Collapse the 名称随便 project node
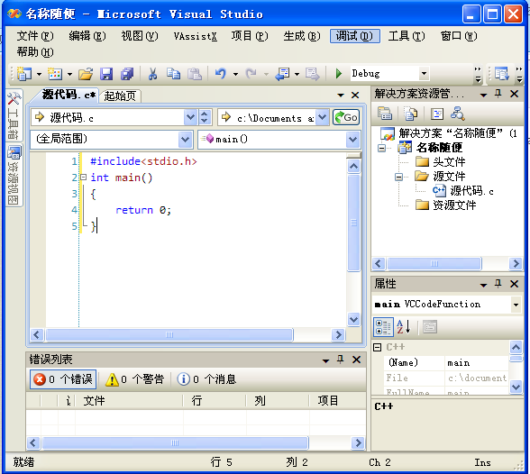530x474 pixels. 381,148
